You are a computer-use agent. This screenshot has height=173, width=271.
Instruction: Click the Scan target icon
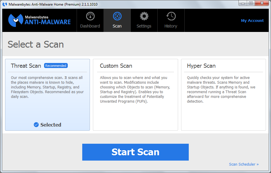click(x=117, y=16)
